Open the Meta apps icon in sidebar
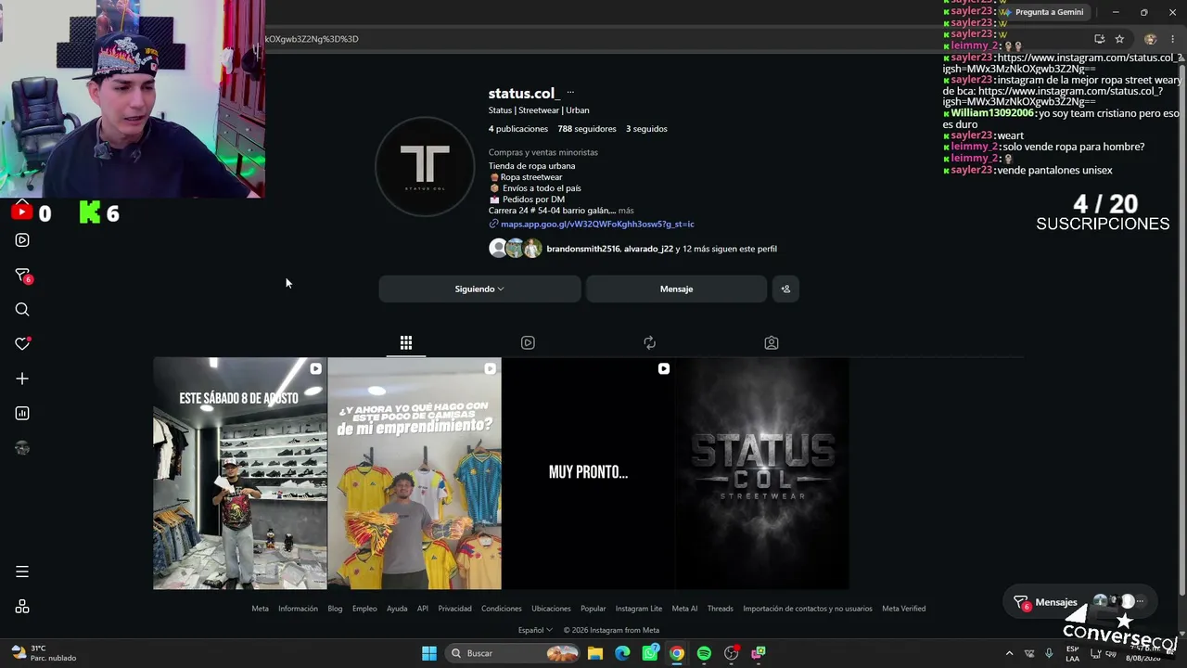This screenshot has height=668, width=1187. pos(22,607)
